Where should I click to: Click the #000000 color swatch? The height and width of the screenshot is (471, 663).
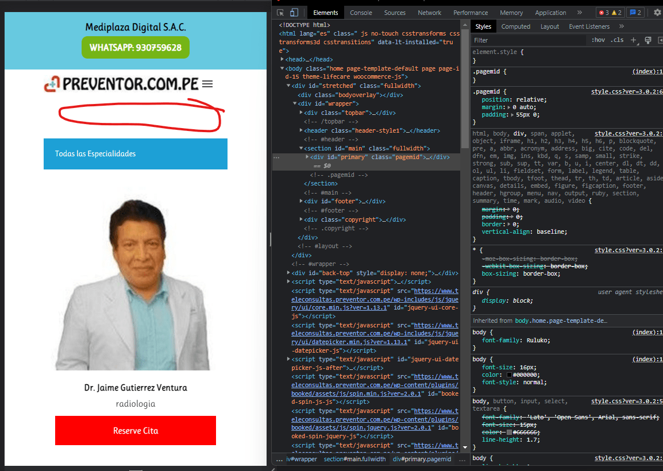[x=509, y=375]
